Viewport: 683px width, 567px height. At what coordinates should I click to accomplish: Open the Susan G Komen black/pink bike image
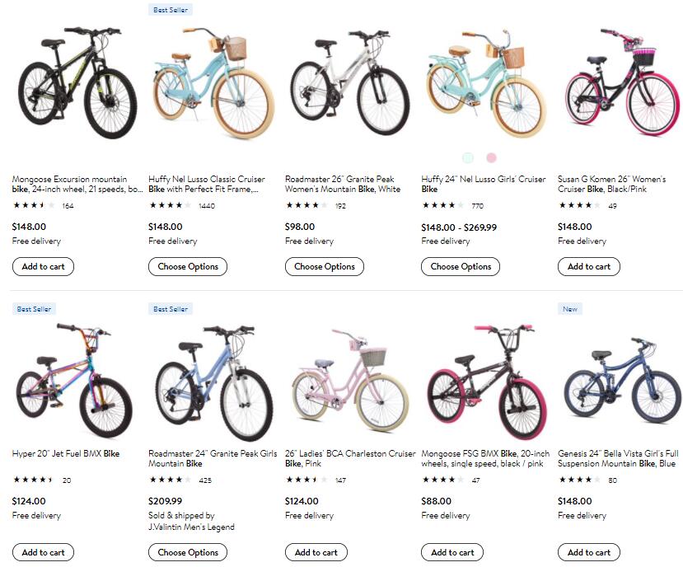coord(620,85)
